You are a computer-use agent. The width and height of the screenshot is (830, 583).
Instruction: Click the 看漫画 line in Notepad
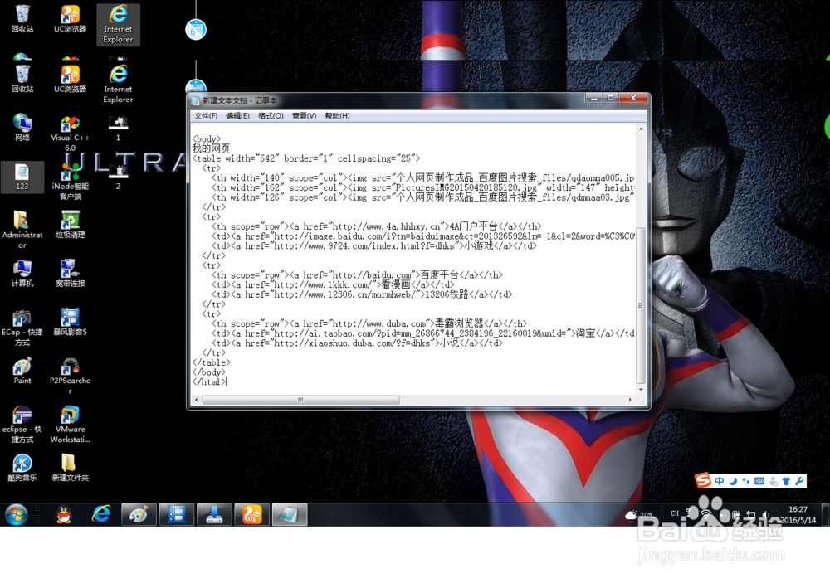333,285
